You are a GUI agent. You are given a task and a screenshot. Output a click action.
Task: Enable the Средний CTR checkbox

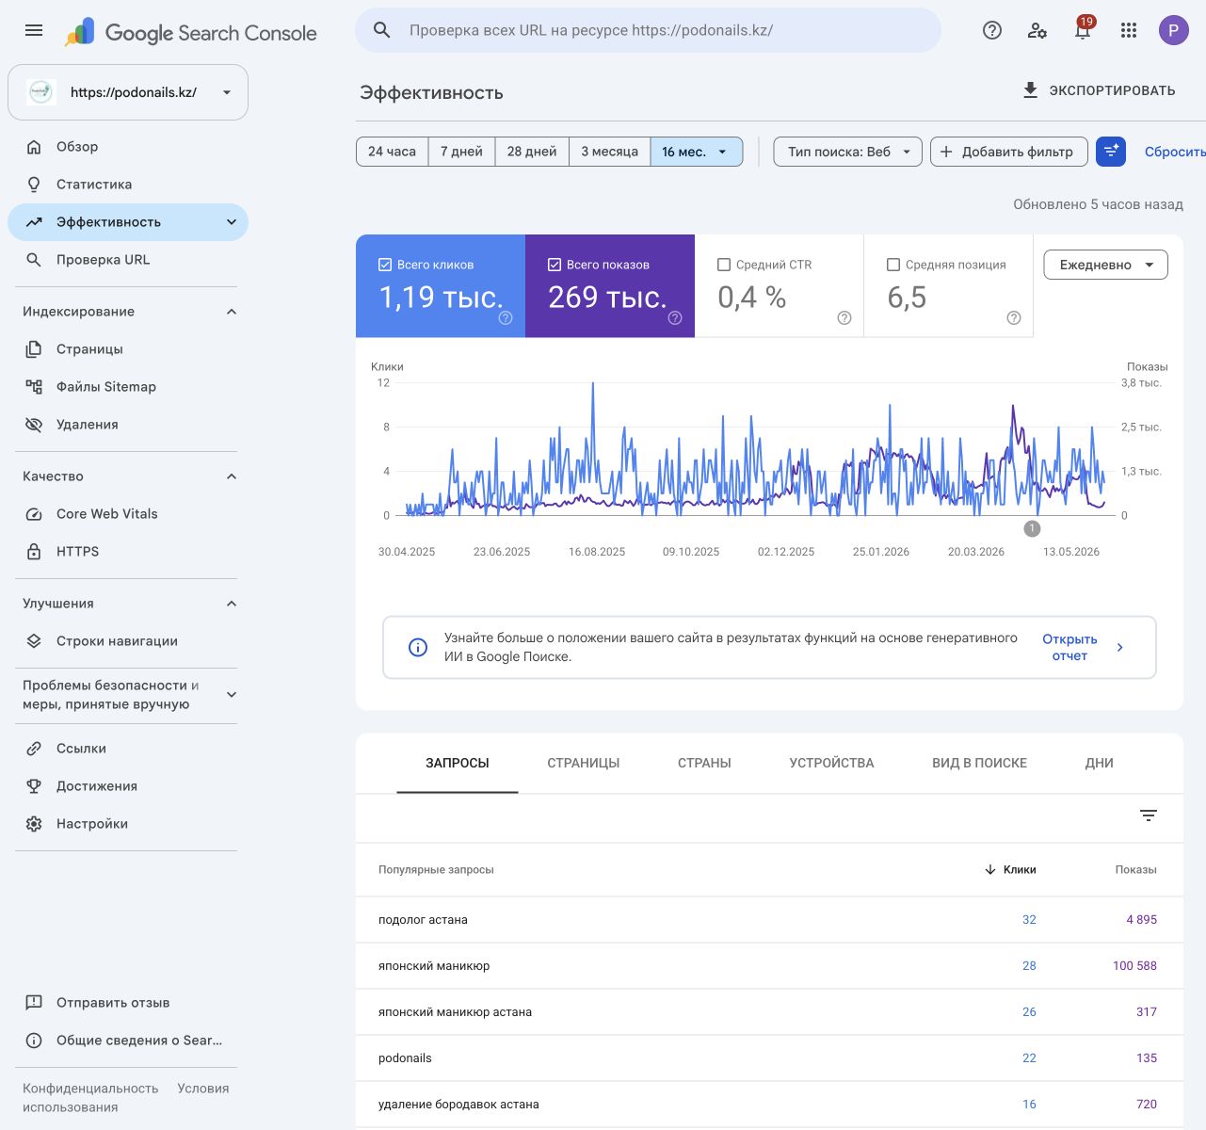click(x=724, y=265)
